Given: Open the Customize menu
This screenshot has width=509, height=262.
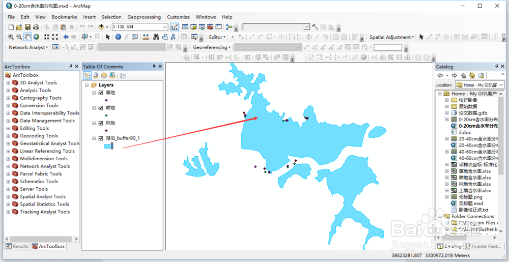Looking at the screenshot, I should coord(178,17).
